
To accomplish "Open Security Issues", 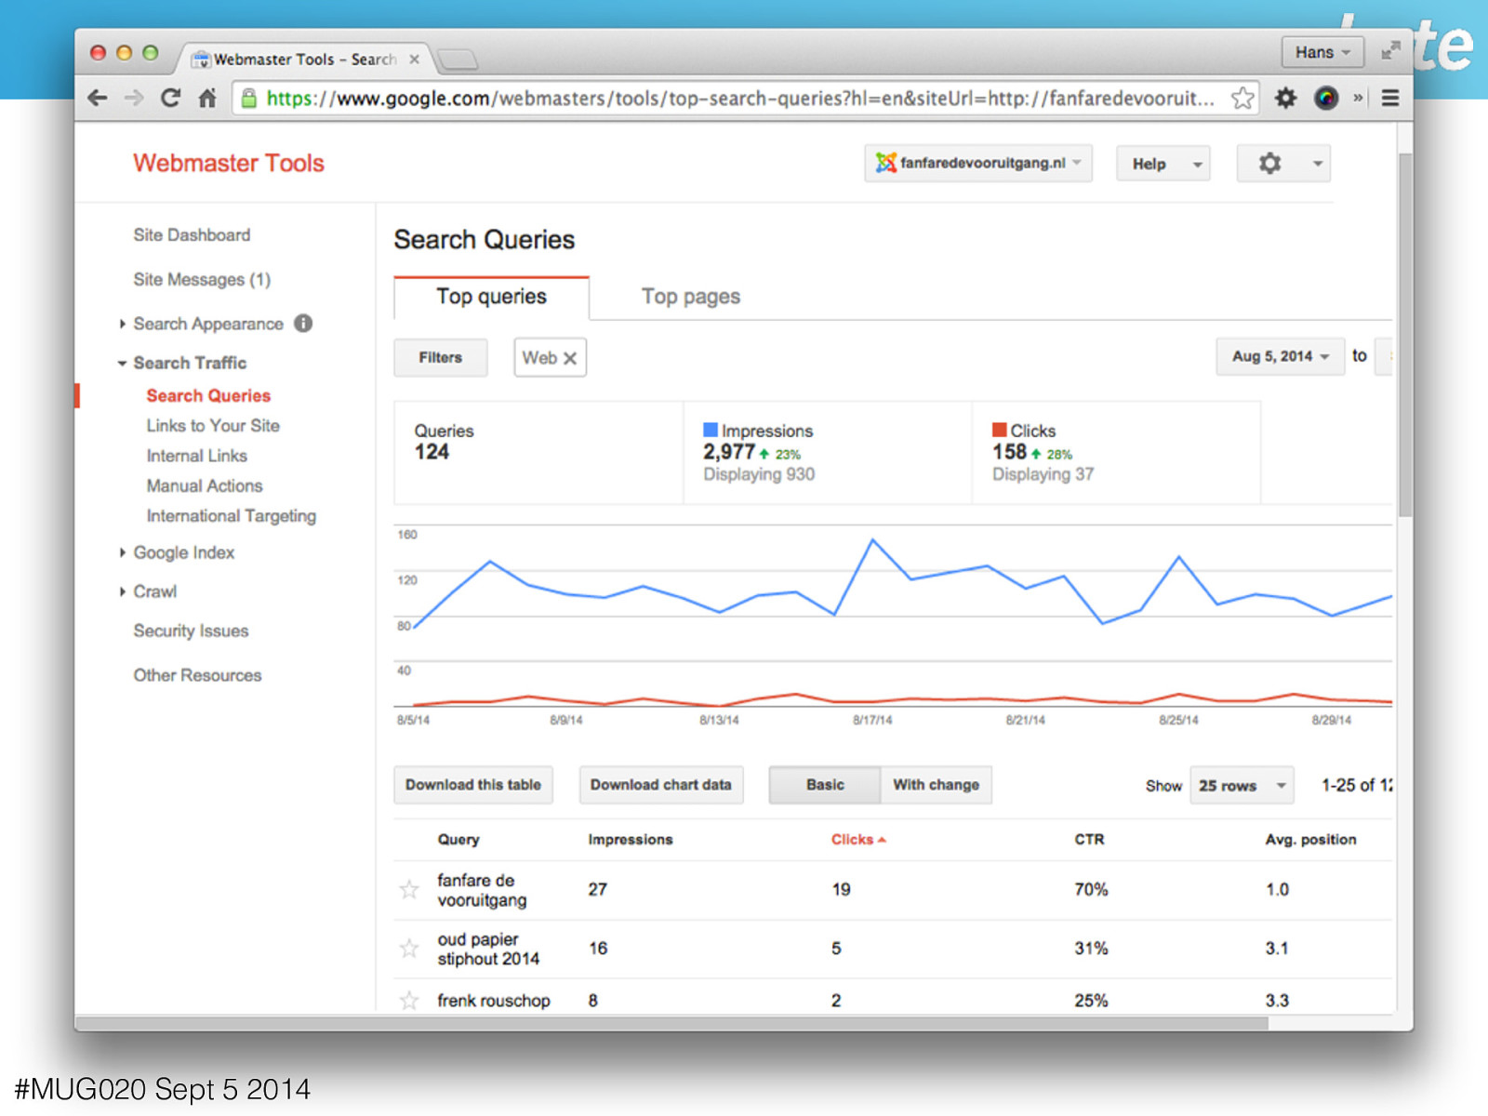I will tap(191, 631).
